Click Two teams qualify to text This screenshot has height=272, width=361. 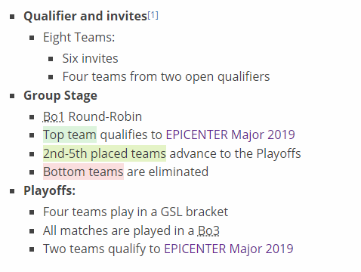coord(102,249)
